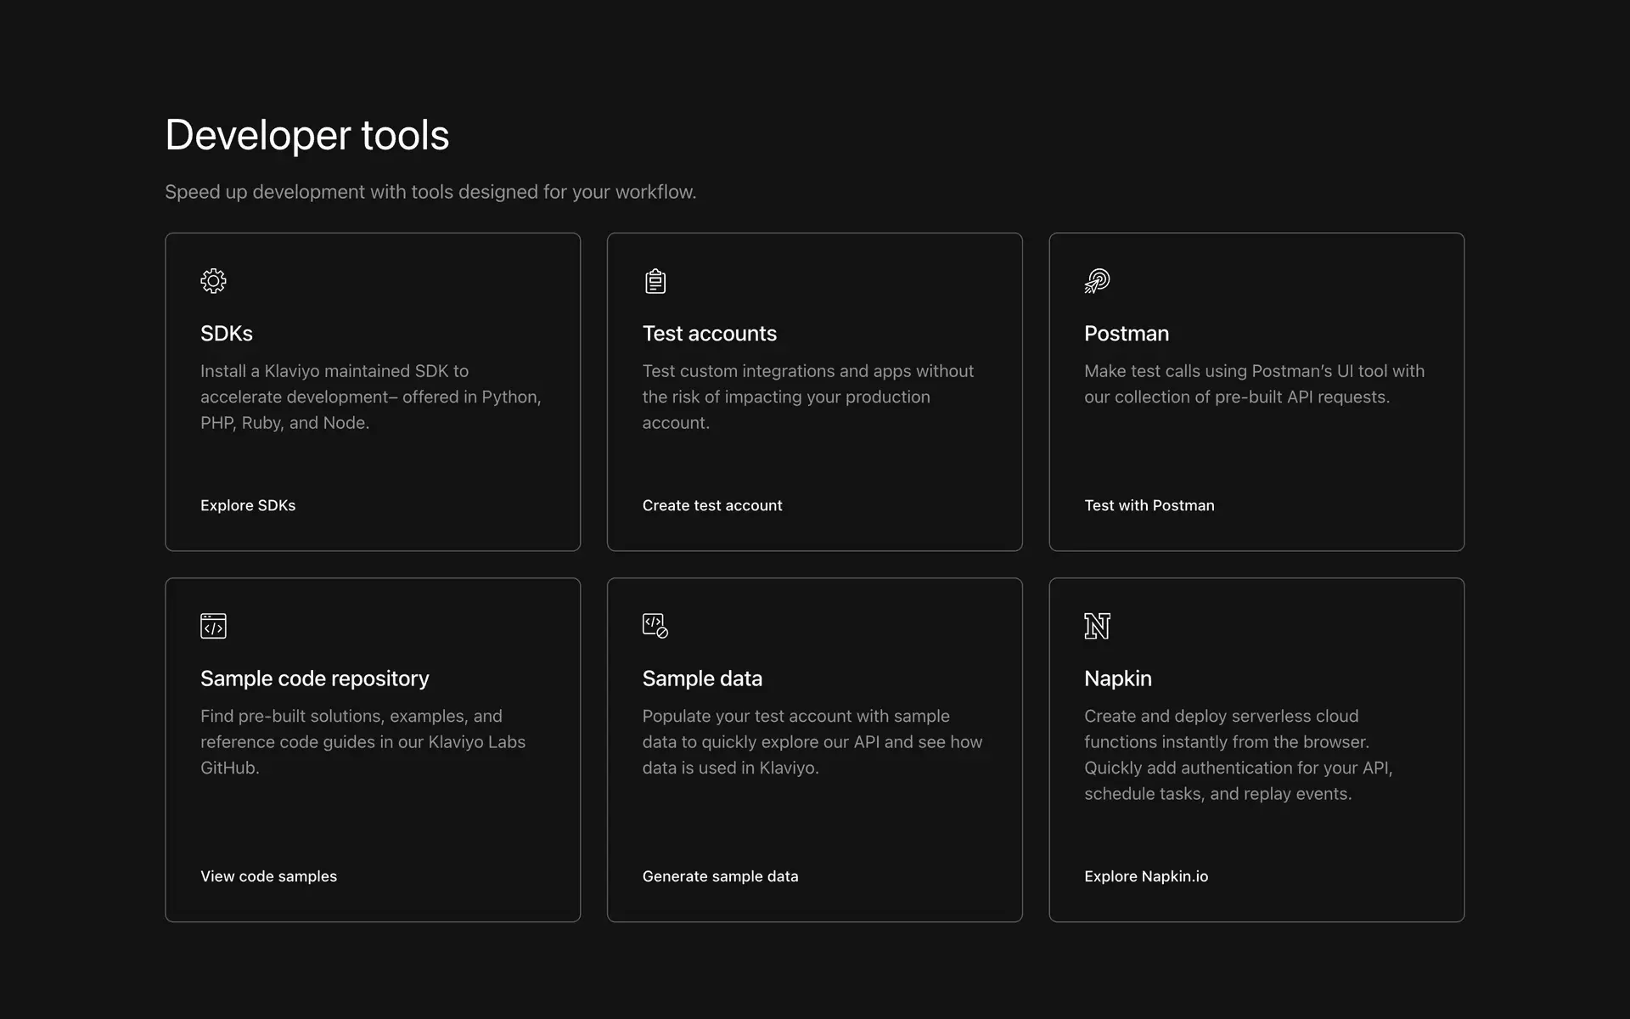1630x1019 pixels.
Task: Open the View code samples link
Action: coord(268,876)
